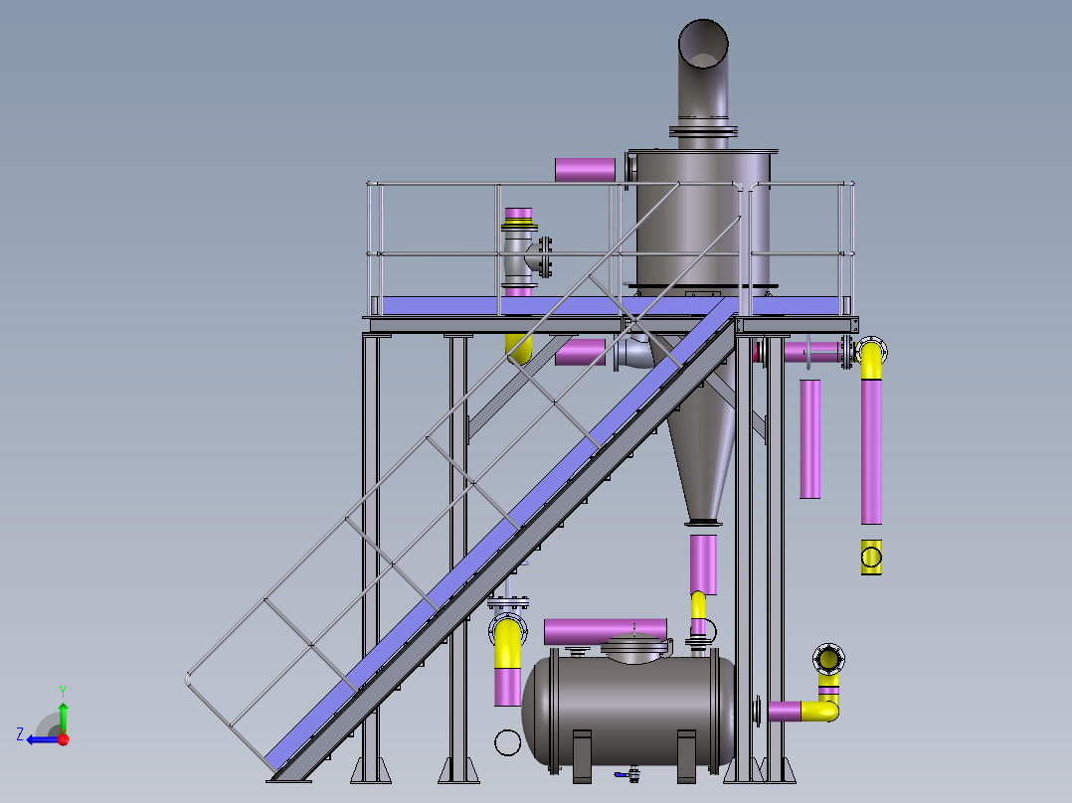
Task: Select the leftmost steel support column
Action: pyautogui.click(x=371, y=557)
